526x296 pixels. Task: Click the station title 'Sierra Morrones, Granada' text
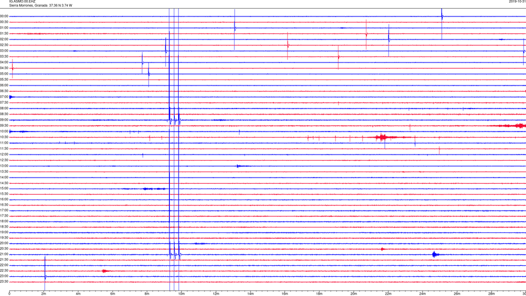(x=28, y=5)
